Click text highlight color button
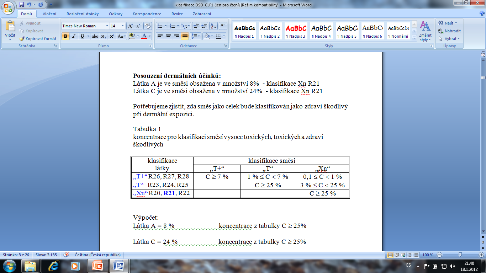 [132, 36]
